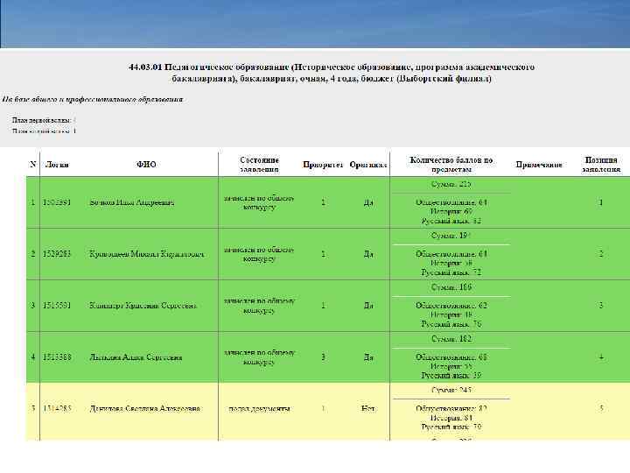Click the 'Да' original value for Бочков
630x473 pixels.
[x=368, y=202]
